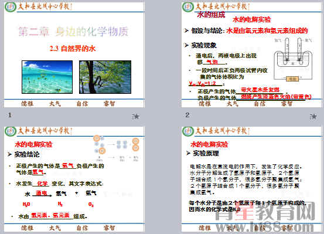Screen dimensions: 324x234
Task: Click the school logo on slide 1
Action: tap(11, 7)
